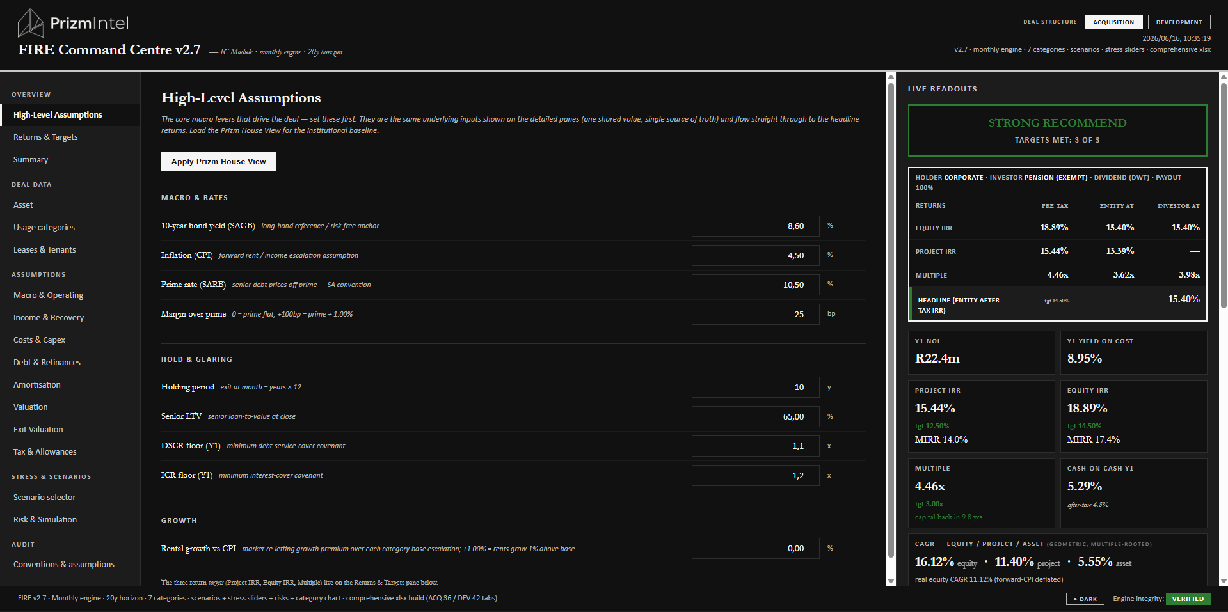Viewport: 1228px width, 612px height.
Task: Open Risk & Simulation page
Action: tap(70, 520)
